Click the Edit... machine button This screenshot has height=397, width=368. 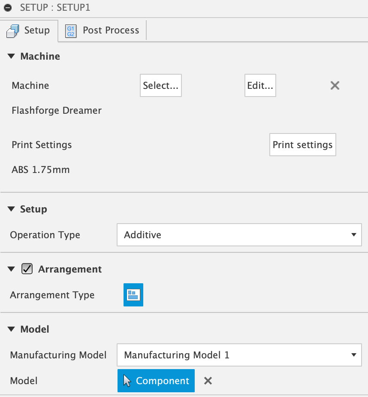pyautogui.click(x=260, y=85)
